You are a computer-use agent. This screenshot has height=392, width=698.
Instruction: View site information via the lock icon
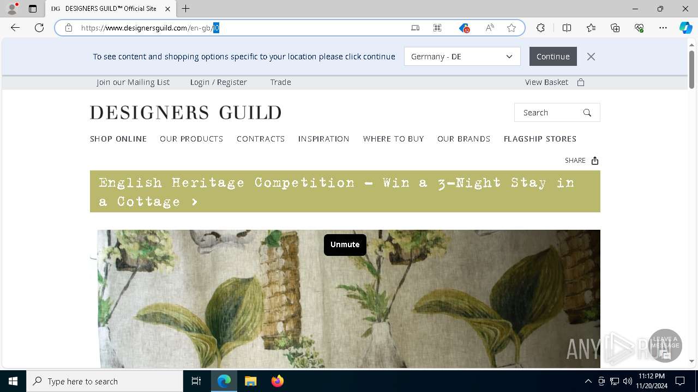click(69, 28)
